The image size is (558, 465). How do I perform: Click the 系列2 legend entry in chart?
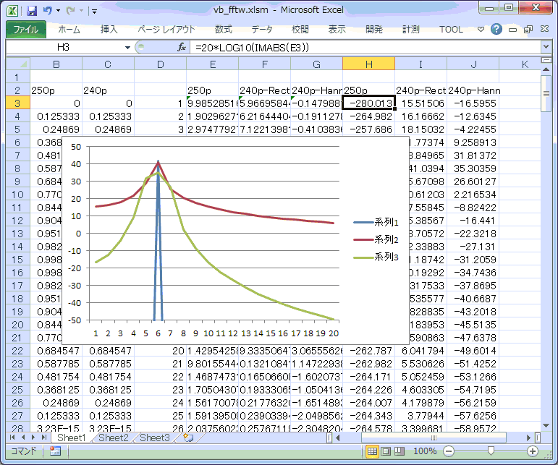tap(376, 239)
